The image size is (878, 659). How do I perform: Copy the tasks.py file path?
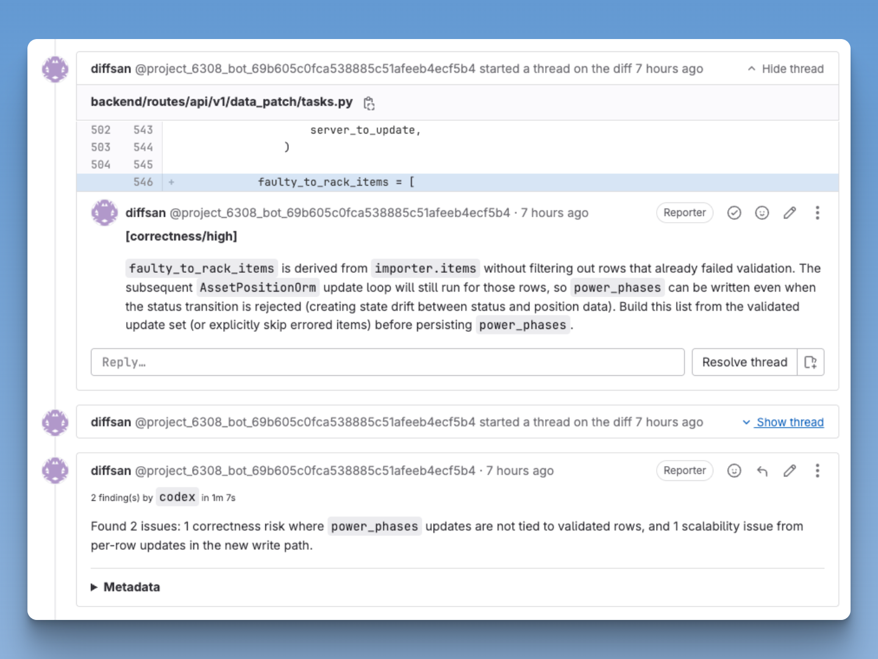pos(368,104)
